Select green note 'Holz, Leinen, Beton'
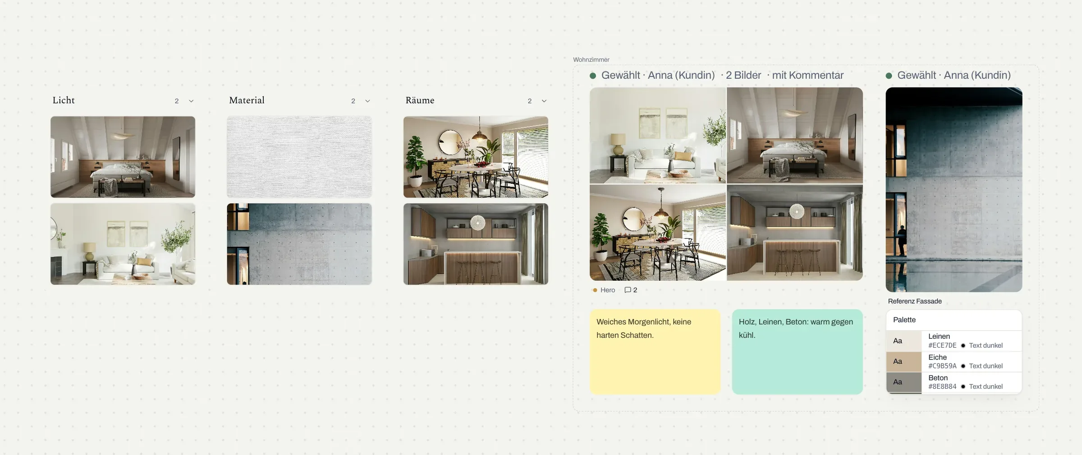The height and width of the screenshot is (455, 1082). 798,352
